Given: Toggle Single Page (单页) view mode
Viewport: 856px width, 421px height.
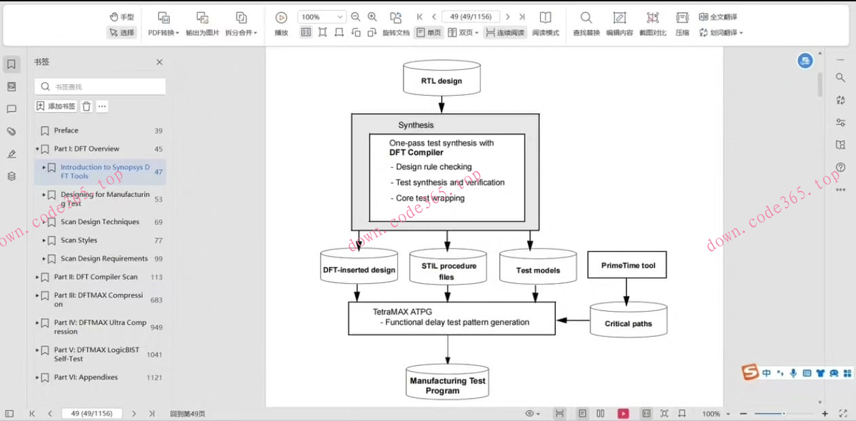Looking at the screenshot, I should coord(429,33).
